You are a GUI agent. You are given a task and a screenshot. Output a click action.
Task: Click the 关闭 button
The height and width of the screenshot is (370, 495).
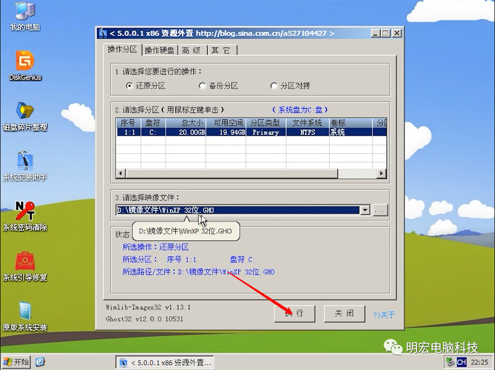click(344, 313)
